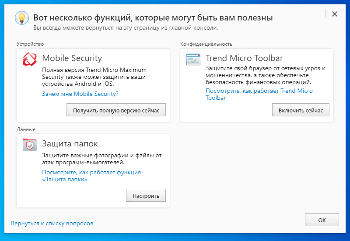The width and height of the screenshot is (350, 241).
Task: Click the Trend Micro Toolbar browser icon
Action: (x=193, y=59)
